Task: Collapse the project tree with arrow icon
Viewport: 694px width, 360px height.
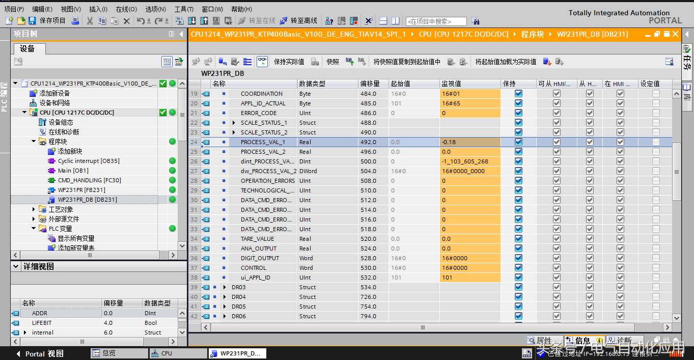Action: point(182,34)
